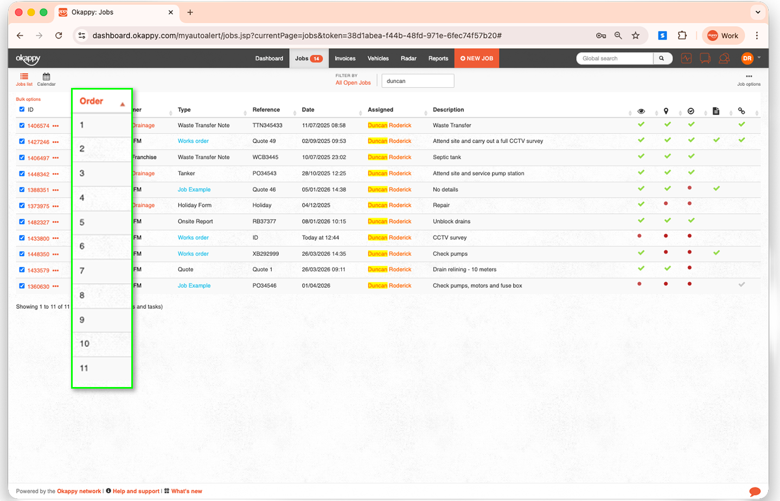The height and width of the screenshot is (501, 780).
Task: Click the NEW JOB button
Action: click(x=477, y=59)
